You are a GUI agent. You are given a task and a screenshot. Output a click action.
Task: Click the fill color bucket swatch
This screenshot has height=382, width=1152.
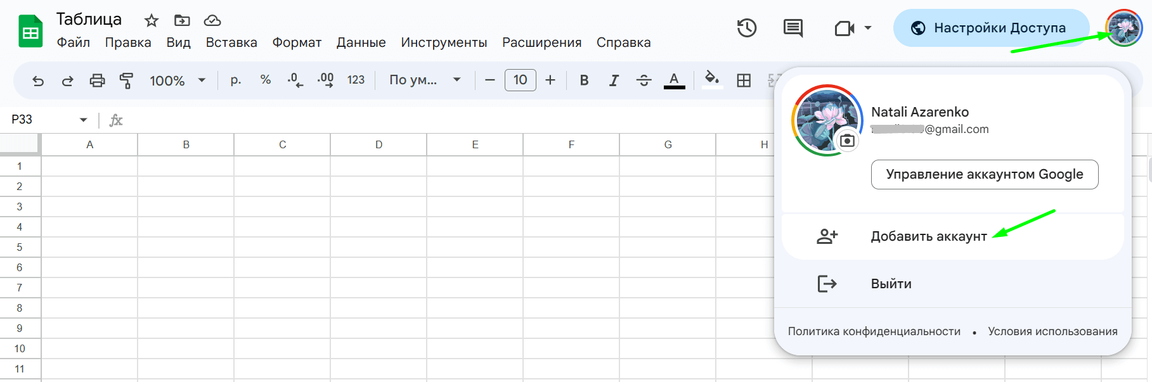point(712,80)
